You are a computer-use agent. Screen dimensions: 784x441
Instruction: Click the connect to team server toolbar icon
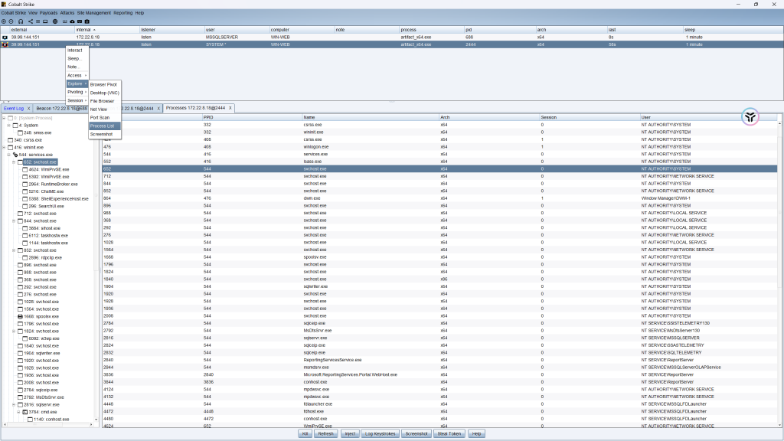(x=4, y=21)
